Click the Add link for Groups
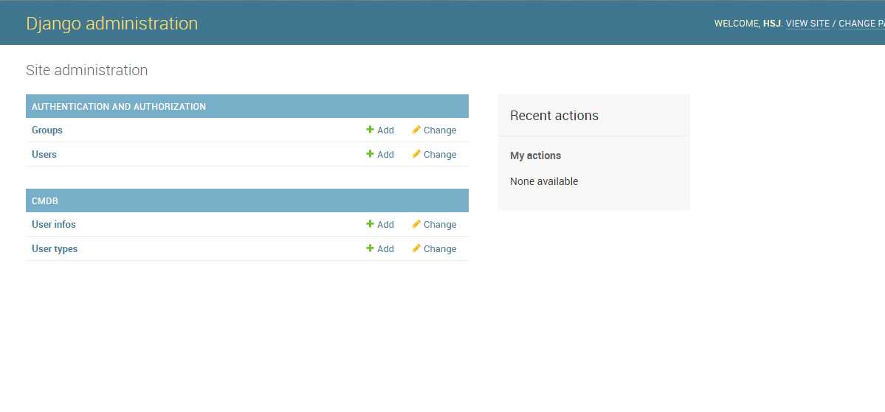Image resolution: width=885 pixels, height=412 pixels. tap(385, 130)
